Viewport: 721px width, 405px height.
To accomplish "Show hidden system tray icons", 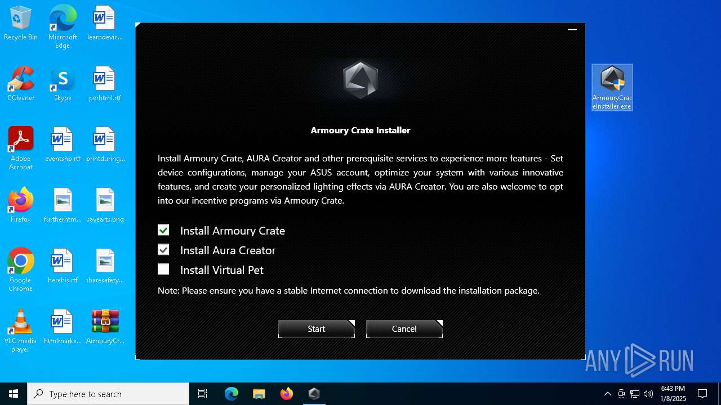I will tap(607, 394).
